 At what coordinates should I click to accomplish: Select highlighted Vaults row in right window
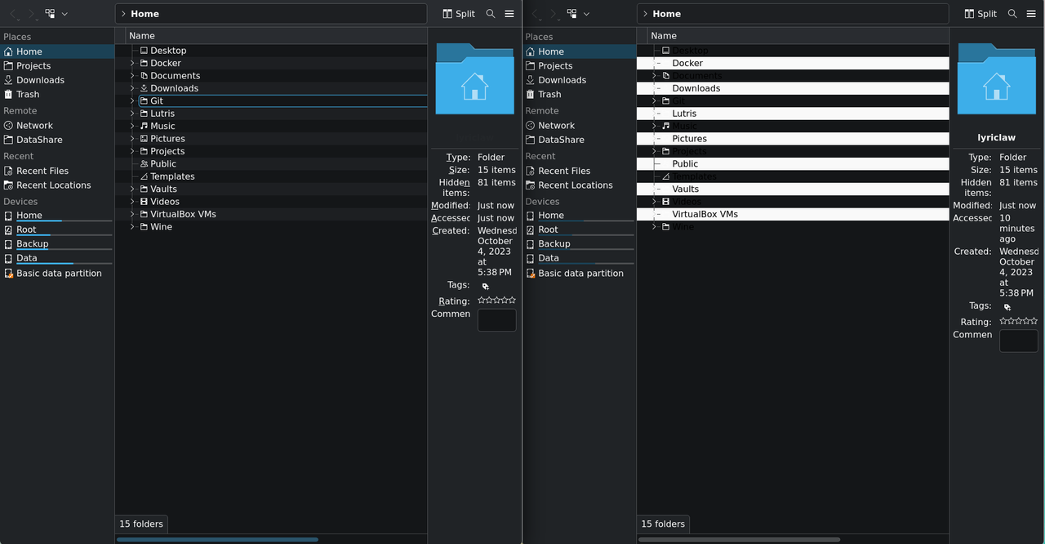click(x=793, y=190)
